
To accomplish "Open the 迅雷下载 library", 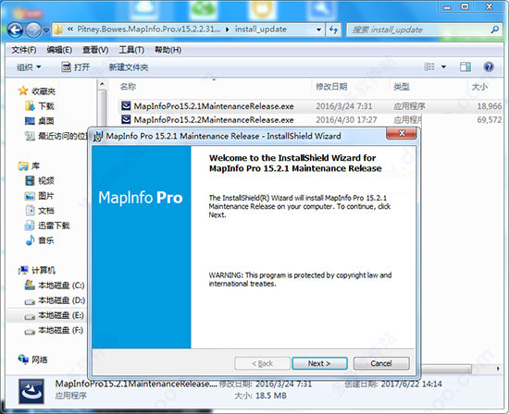I will [x=47, y=225].
